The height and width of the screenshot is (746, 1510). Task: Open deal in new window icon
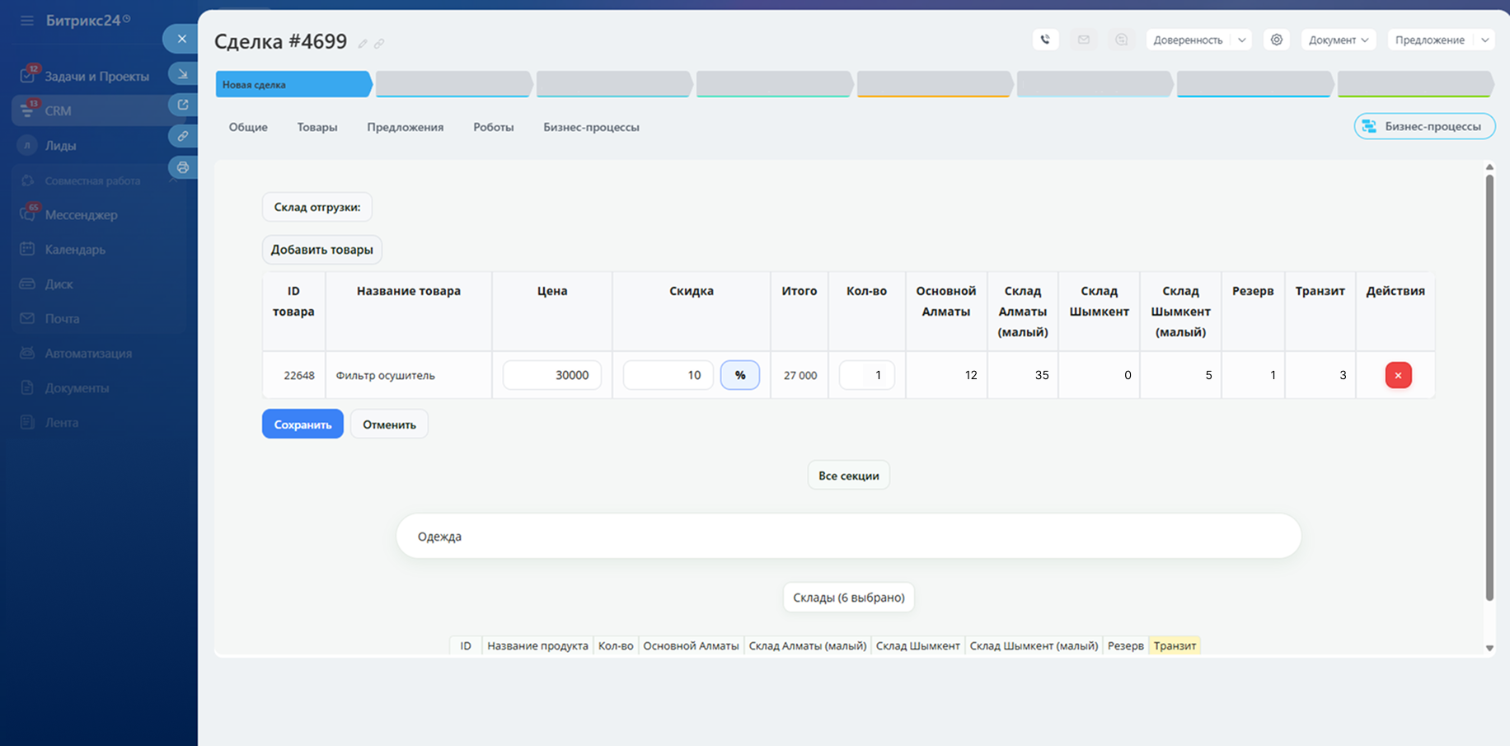pos(182,105)
